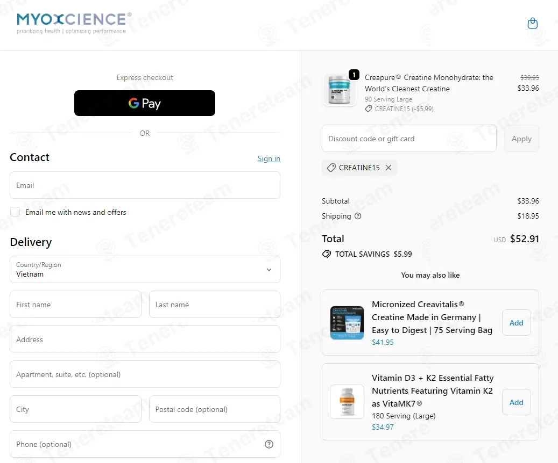The height and width of the screenshot is (463, 558).
Task: Click the Postal code field
Action: point(215,409)
